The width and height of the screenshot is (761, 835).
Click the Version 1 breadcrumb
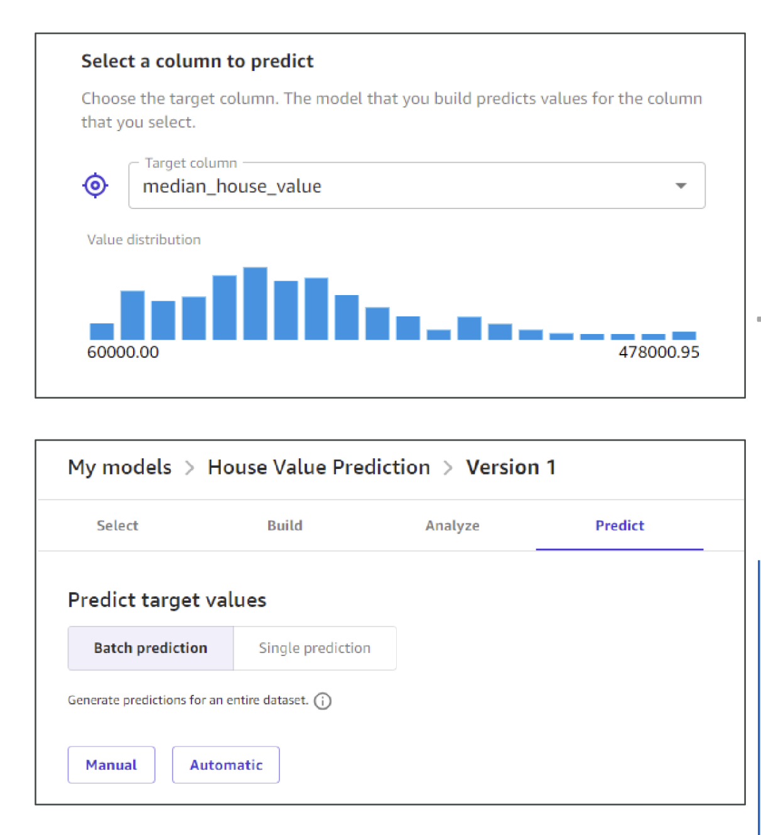click(x=510, y=467)
